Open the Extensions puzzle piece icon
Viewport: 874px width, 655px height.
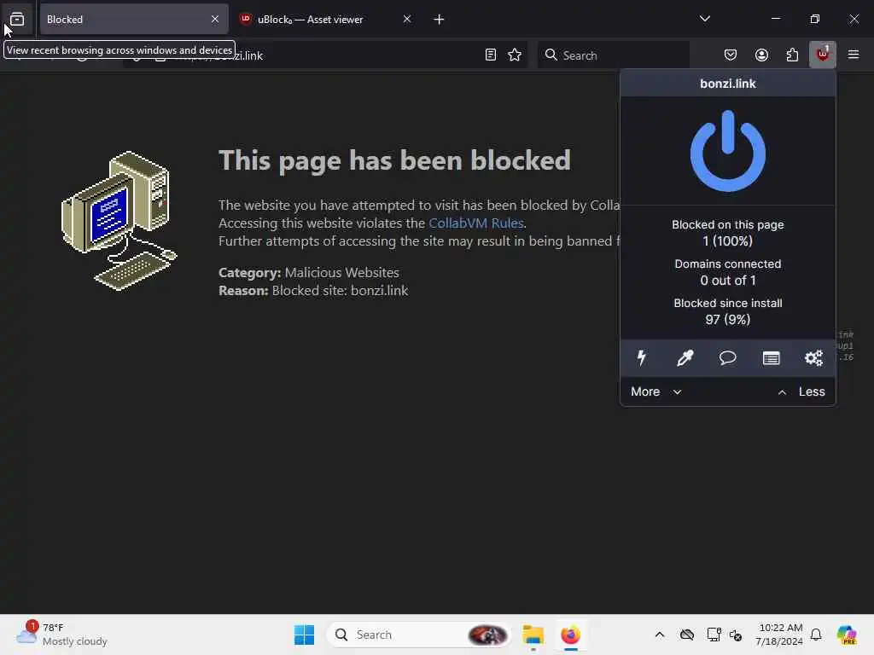tap(792, 55)
